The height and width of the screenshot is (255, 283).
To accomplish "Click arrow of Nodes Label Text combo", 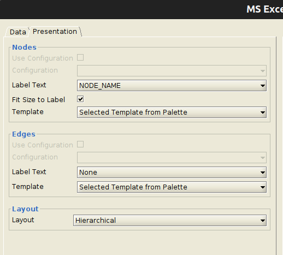I will pyautogui.click(x=262, y=86).
